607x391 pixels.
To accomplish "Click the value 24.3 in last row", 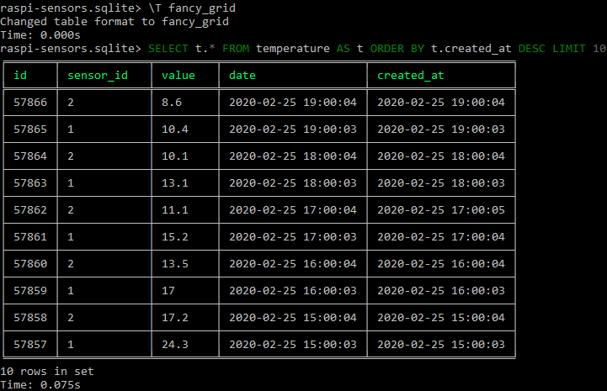I will (175, 344).
